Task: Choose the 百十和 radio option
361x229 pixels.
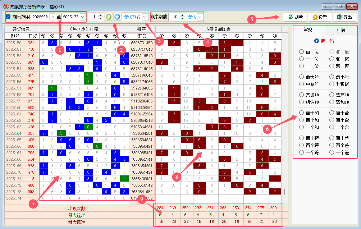Action: (302, 113)
